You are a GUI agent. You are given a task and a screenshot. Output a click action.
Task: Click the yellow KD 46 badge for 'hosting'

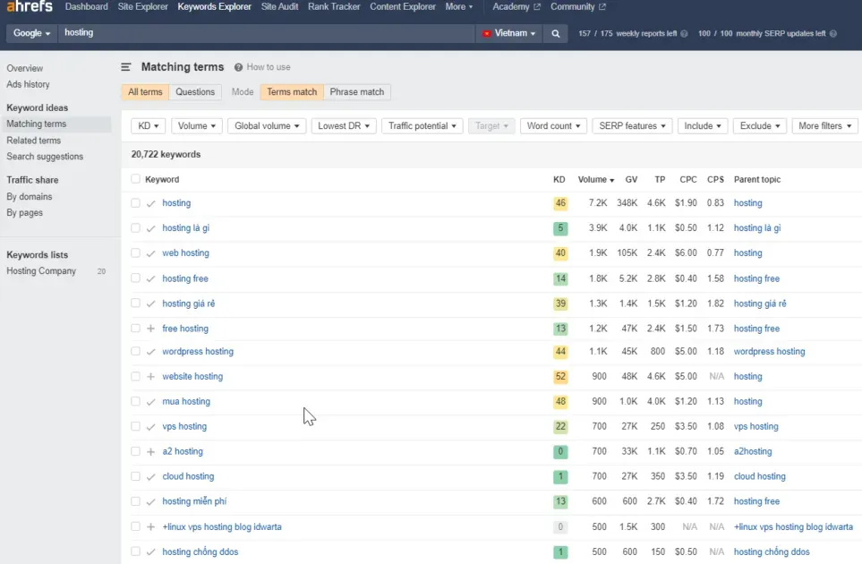click(x=560, y=204)
